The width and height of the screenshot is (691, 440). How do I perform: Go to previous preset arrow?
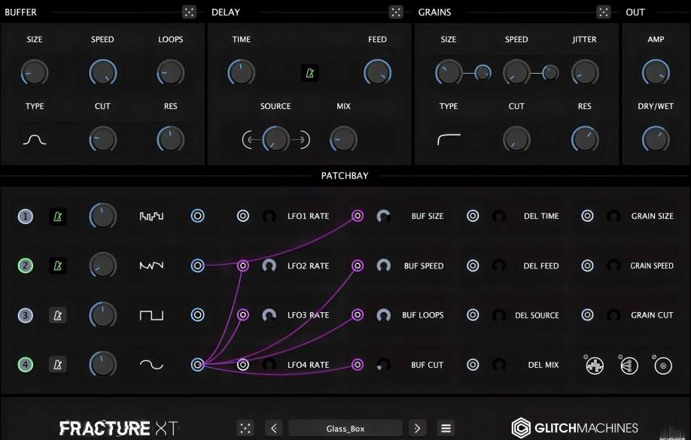pos(274,428)
